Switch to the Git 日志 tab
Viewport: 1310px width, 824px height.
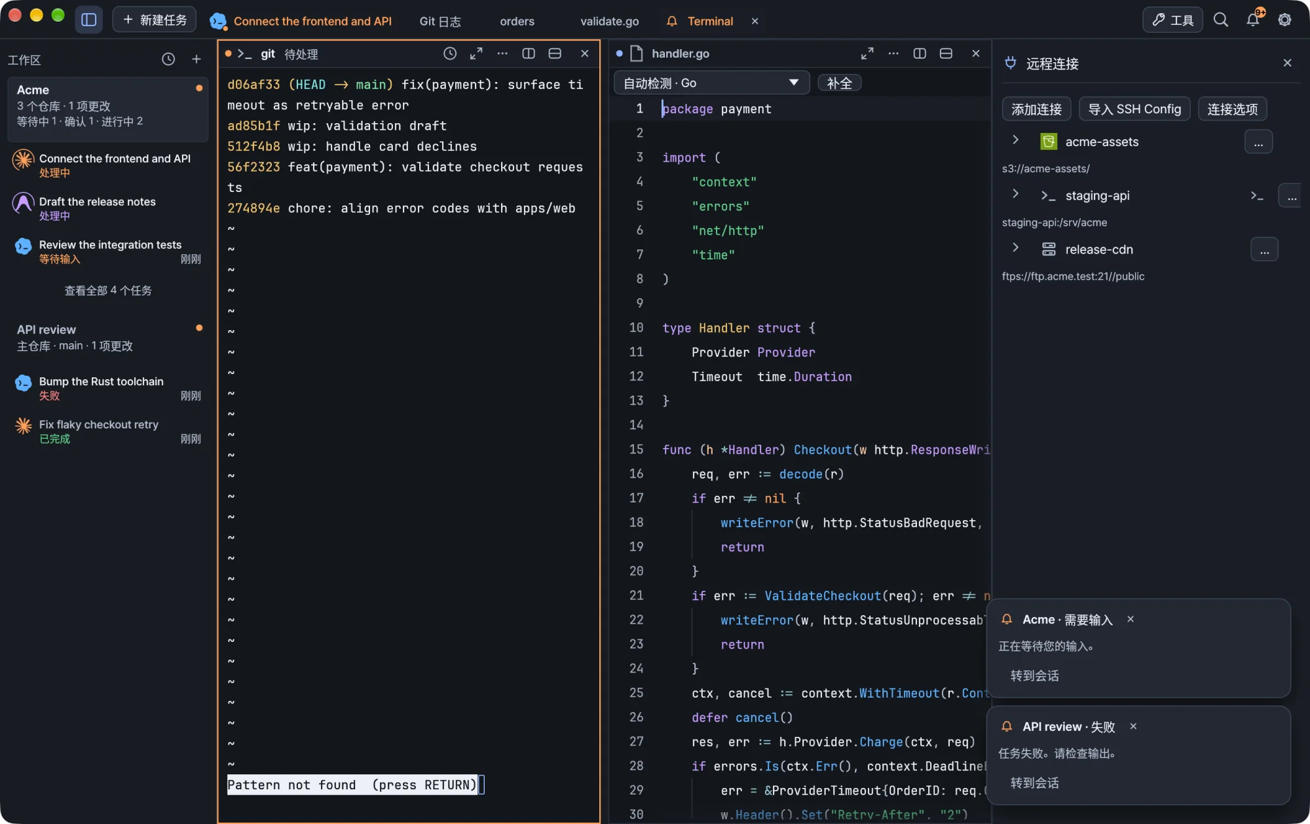(440, 21)
